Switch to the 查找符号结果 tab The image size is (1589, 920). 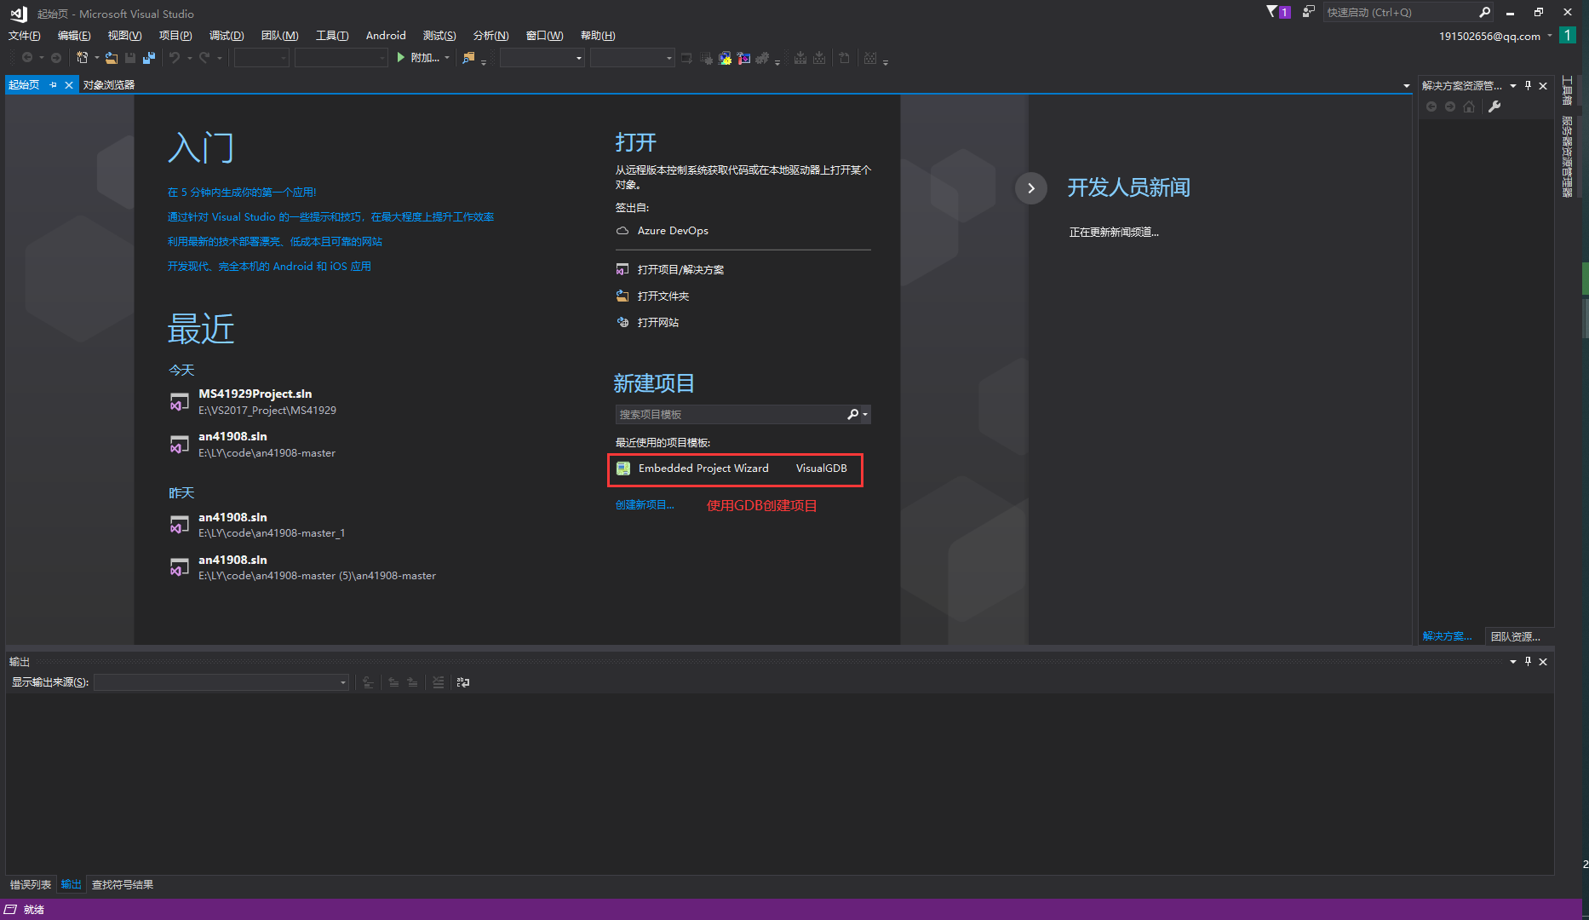pos(123,884)
